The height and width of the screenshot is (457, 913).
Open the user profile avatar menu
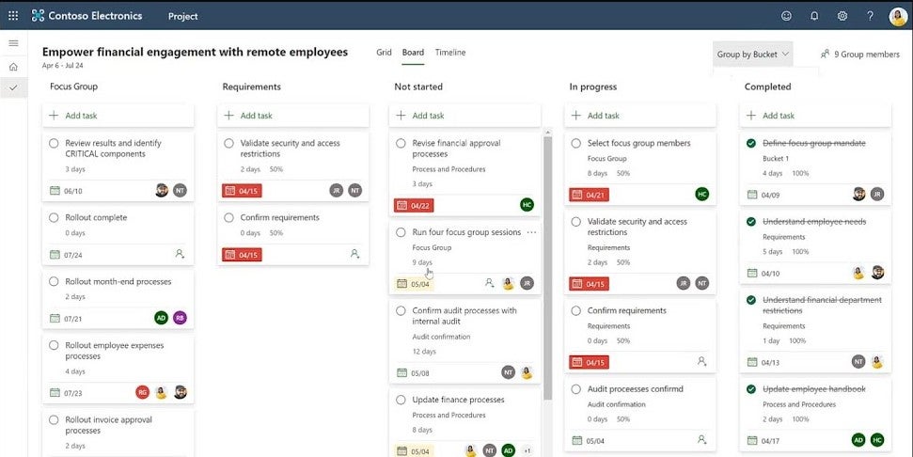pyautogui.click(x=897, y=16)
